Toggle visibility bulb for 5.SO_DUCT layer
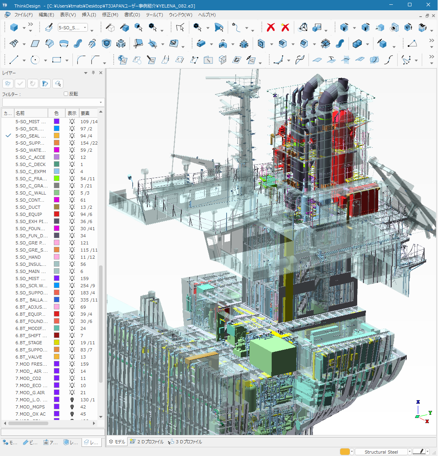Screen dimensions: 438x456 pos(72,207)
